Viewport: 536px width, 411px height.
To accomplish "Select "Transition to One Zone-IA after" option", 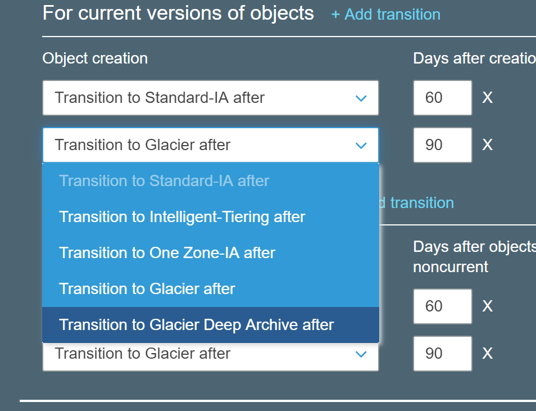I will 166,253.
